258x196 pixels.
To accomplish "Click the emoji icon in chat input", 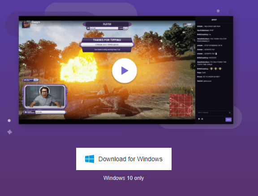I will click(x=229, y=113).
